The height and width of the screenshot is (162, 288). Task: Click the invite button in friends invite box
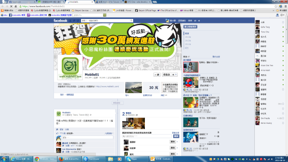pos(176,136)
